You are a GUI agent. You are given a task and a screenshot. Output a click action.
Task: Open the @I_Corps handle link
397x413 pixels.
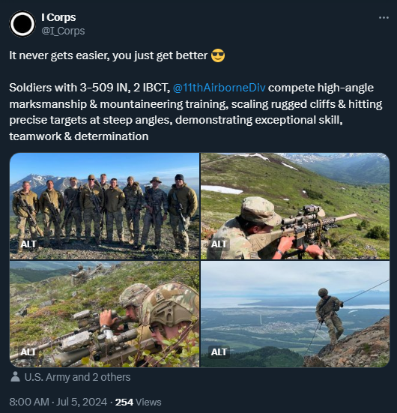point(63,31)
